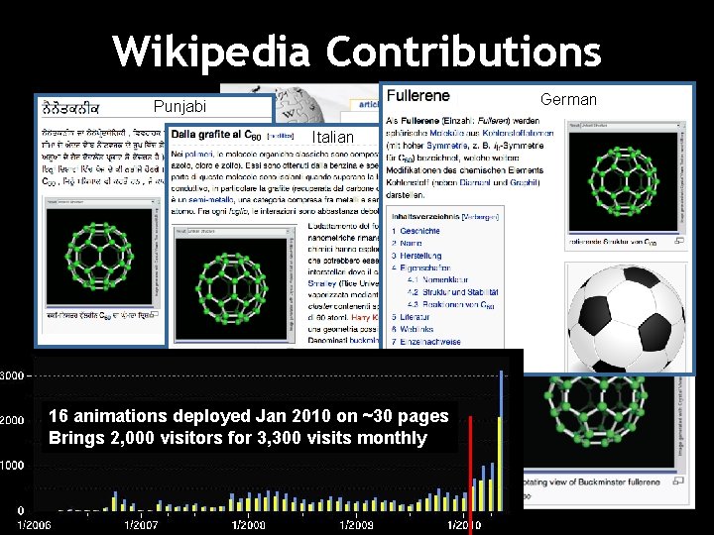Open the partially visible 'article' tab
This screenshot has width=714, height=535.
click(x=368, y=105)
